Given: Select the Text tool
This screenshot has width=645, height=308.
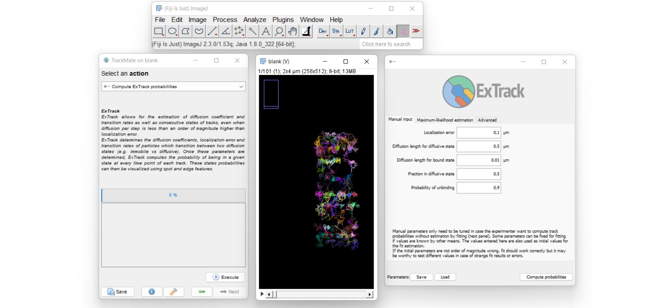Looking at the screenshot, I should coord(265,31).
